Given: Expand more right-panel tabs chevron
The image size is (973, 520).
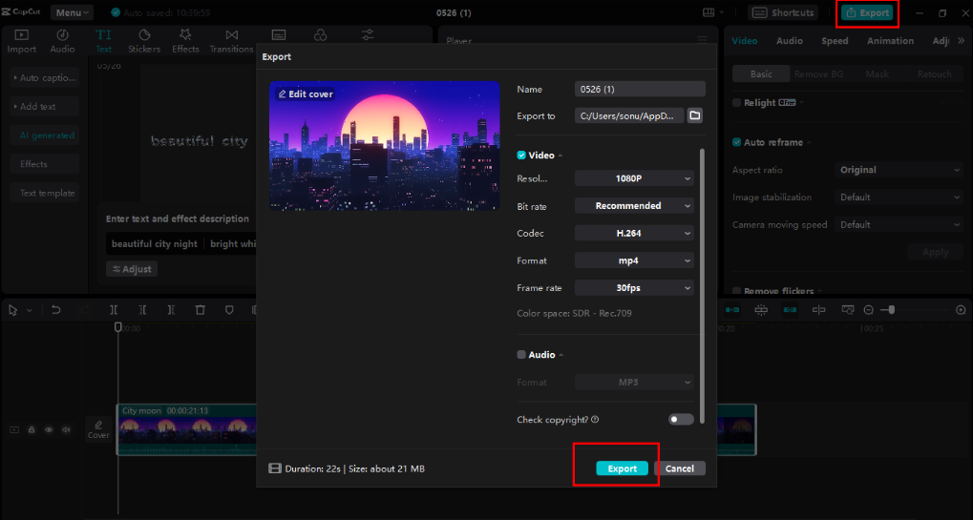Looking at the screenshot, I should pos(962,41).
